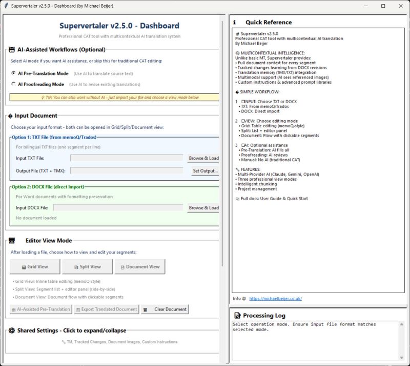
Task: Click 'Multi-Provider AI (Claude, Gemini, OpenAI)' line
Action: pyautogui.click(x=278, y=175)
